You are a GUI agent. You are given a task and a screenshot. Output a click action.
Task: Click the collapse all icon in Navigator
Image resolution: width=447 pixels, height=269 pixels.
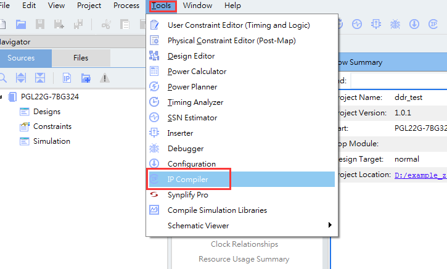pyautogui.click(x=40, y=78)
